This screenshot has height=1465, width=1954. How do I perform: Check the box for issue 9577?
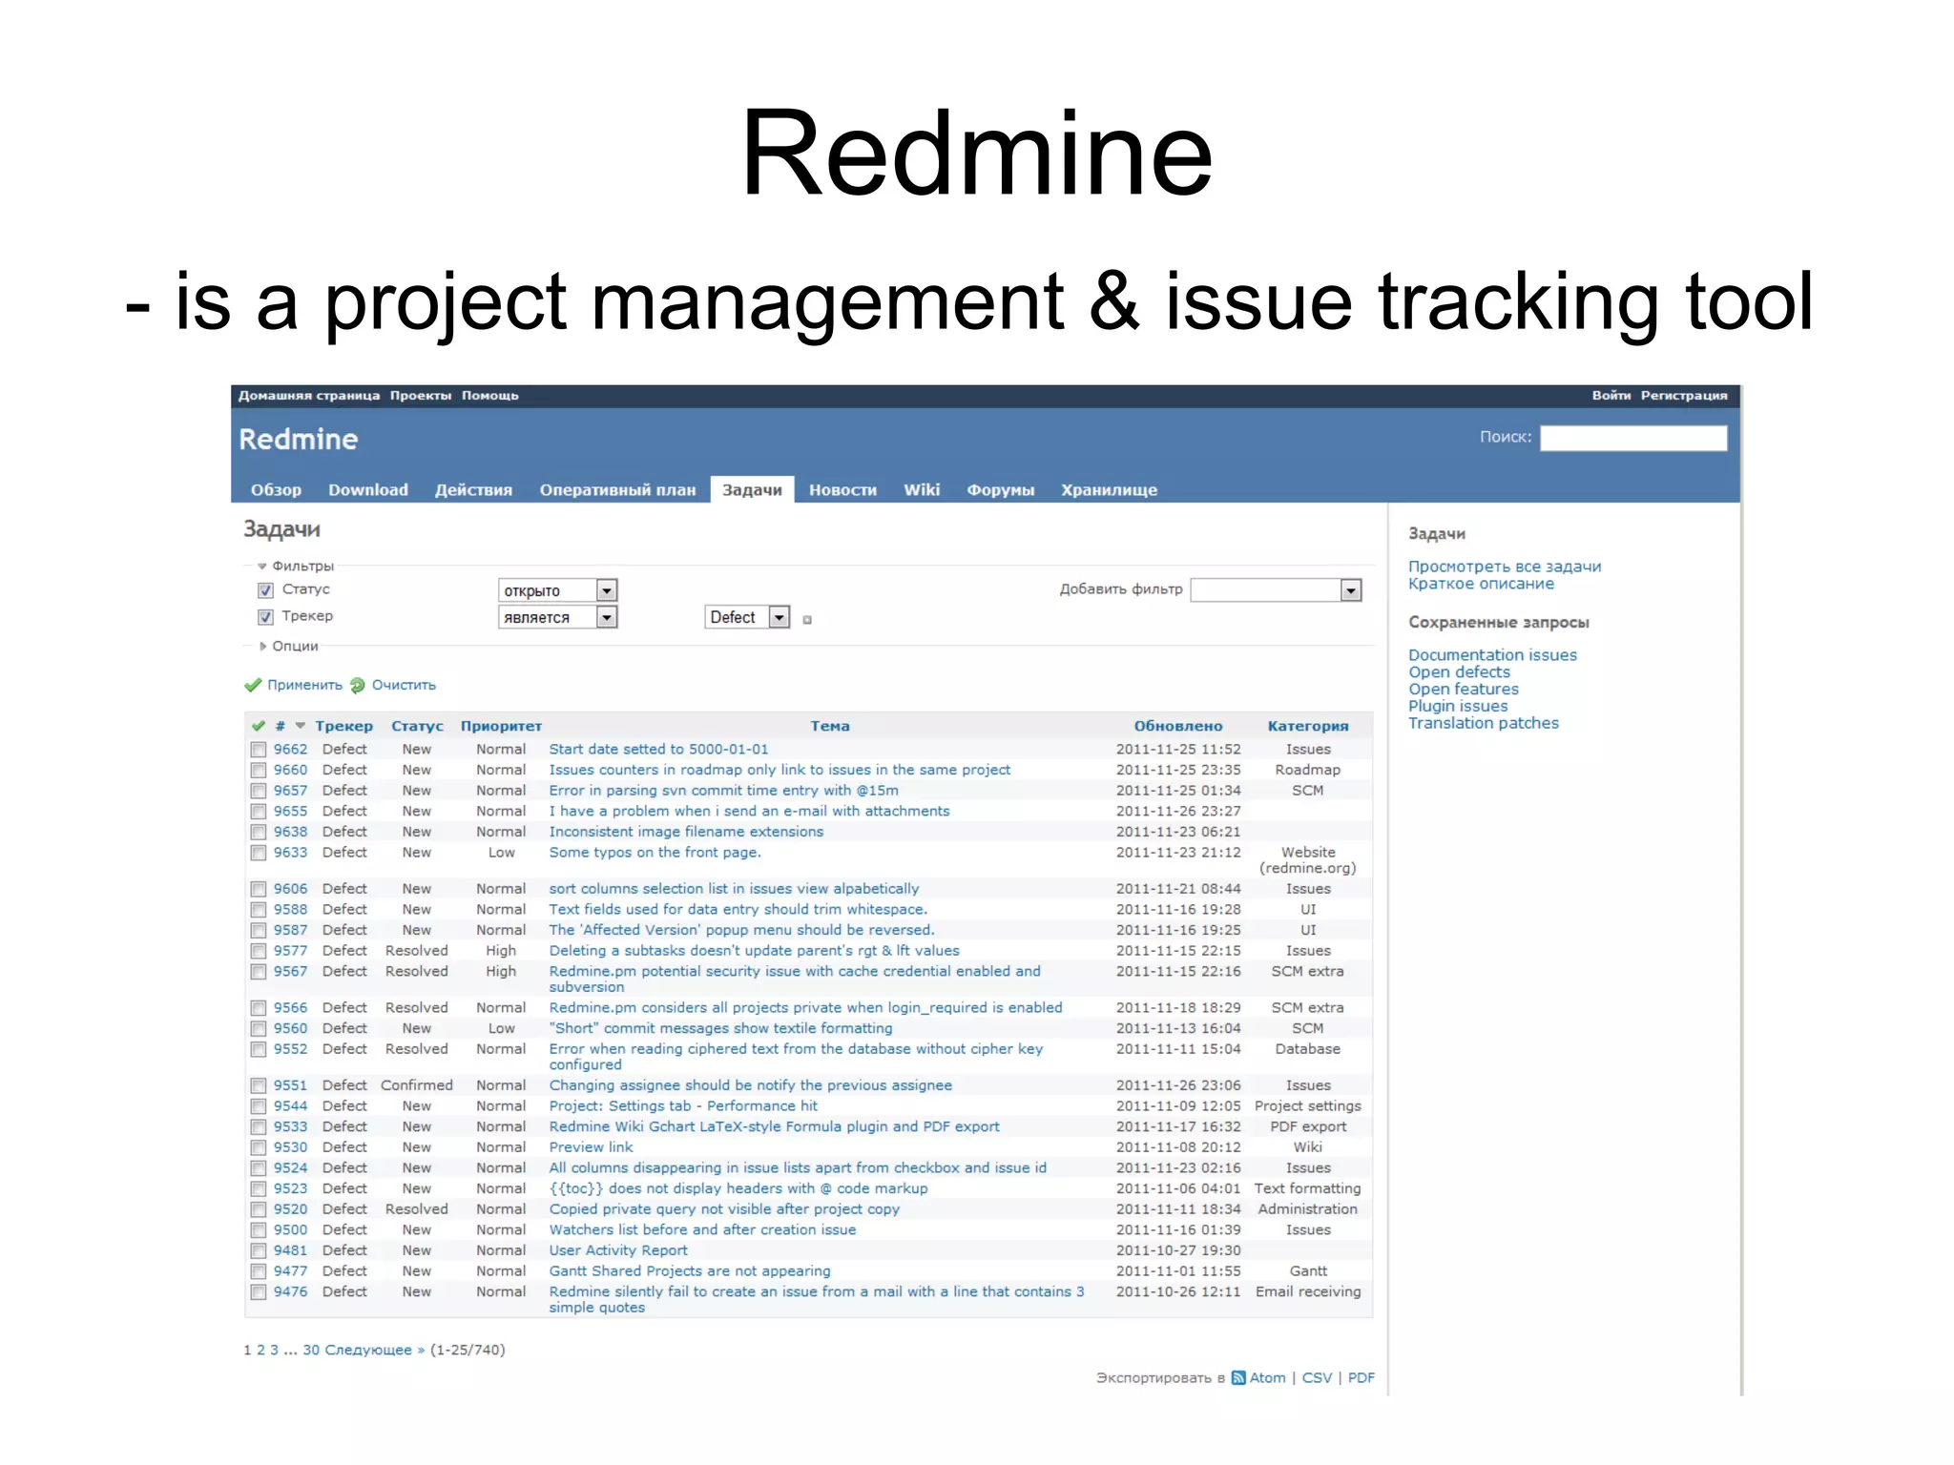click(259, 951)
